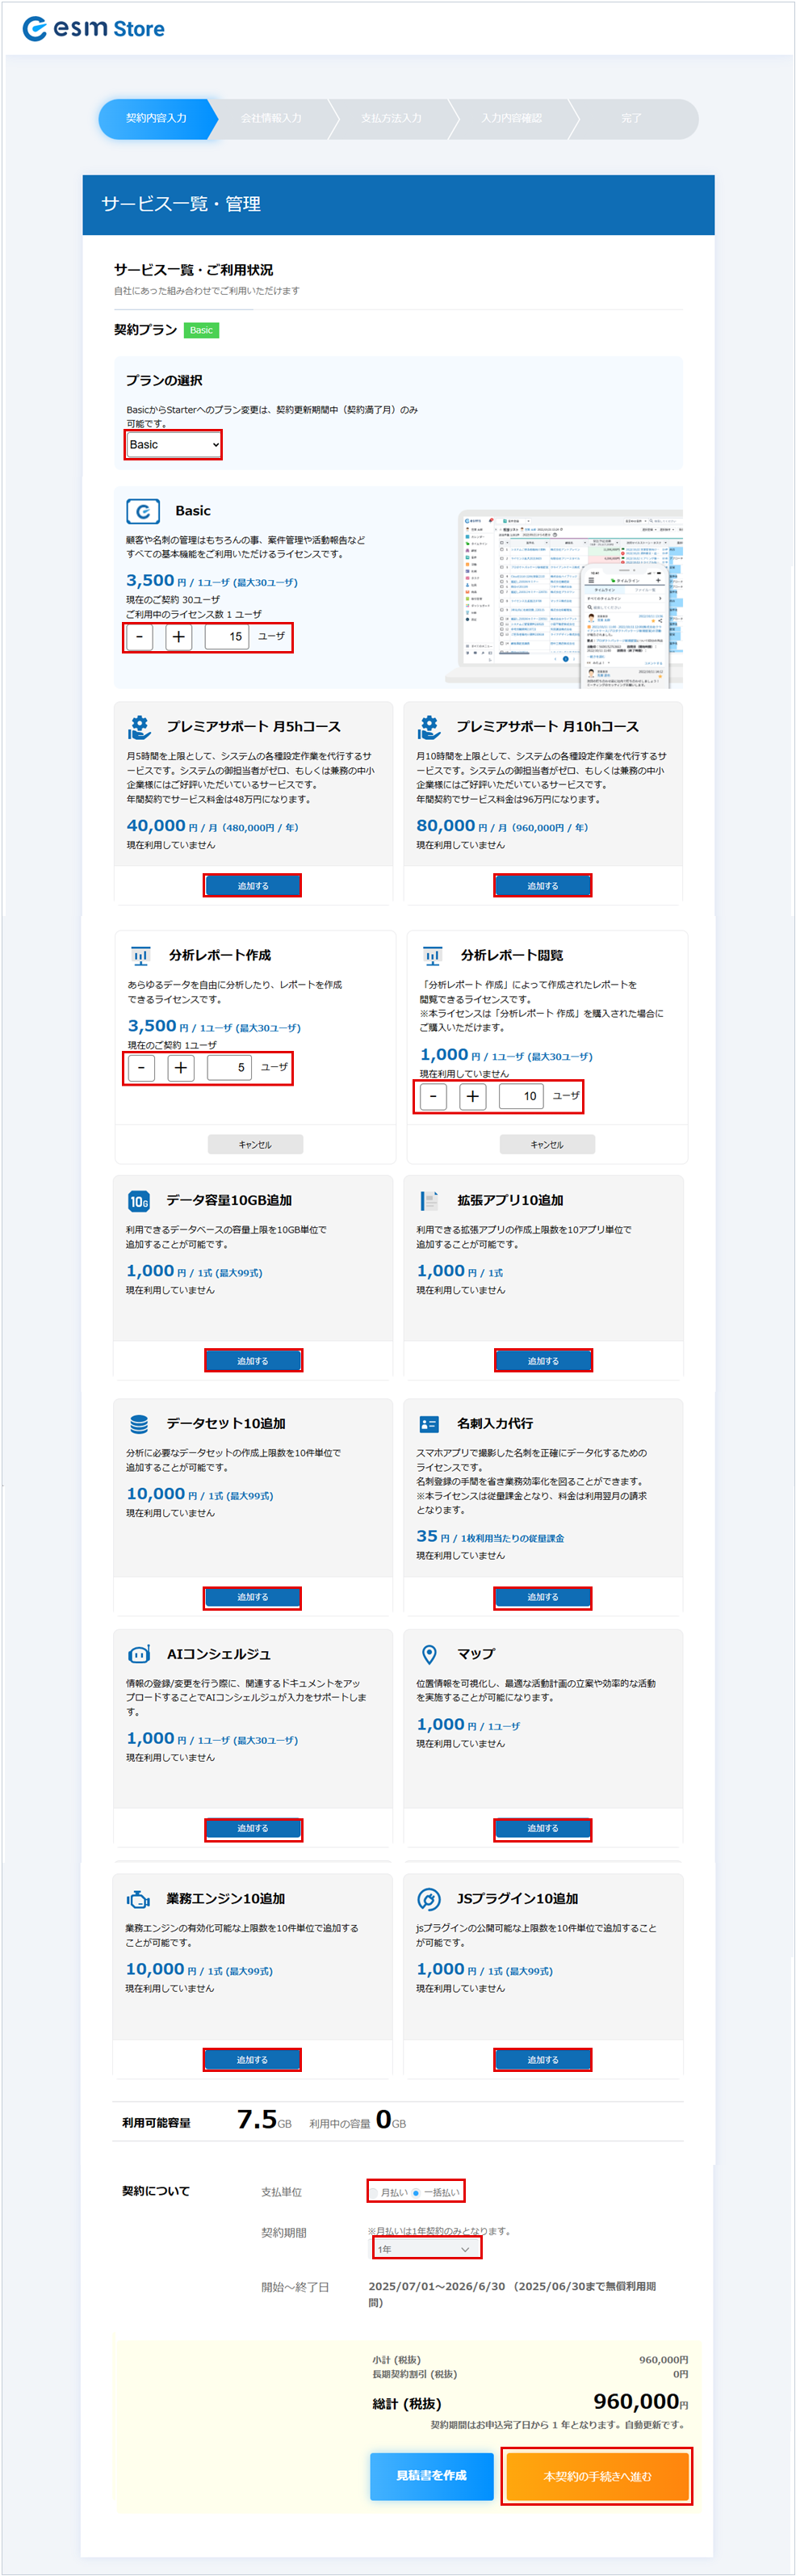The image size is (796, 2576).
Task: Click the AIコンシェルジュ robot icon
Action: 139,1654
